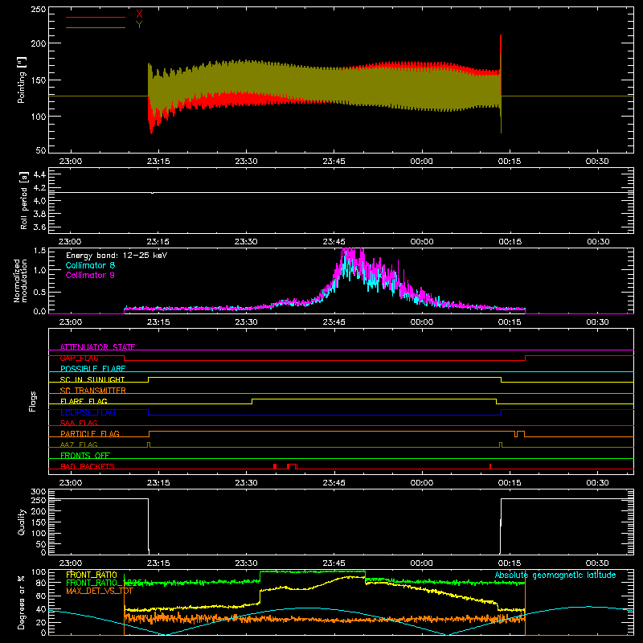Click the POSSIBLE_FLARE flag label
The image size is (643, 643).
[92, 369]
